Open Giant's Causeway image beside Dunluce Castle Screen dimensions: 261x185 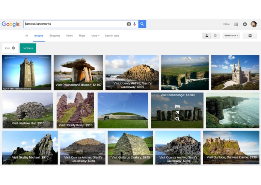click(178, 148)
